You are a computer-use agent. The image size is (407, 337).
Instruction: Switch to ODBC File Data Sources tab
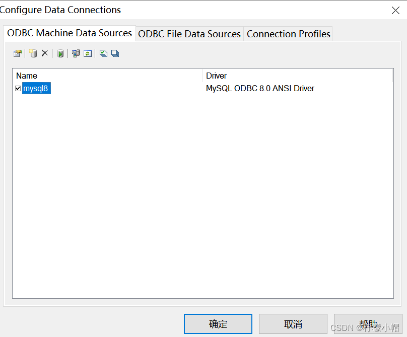coord(189,34)
